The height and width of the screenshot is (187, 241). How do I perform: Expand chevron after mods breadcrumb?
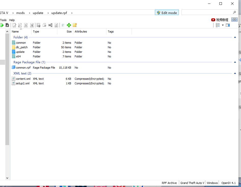click(x=30, y=13)
